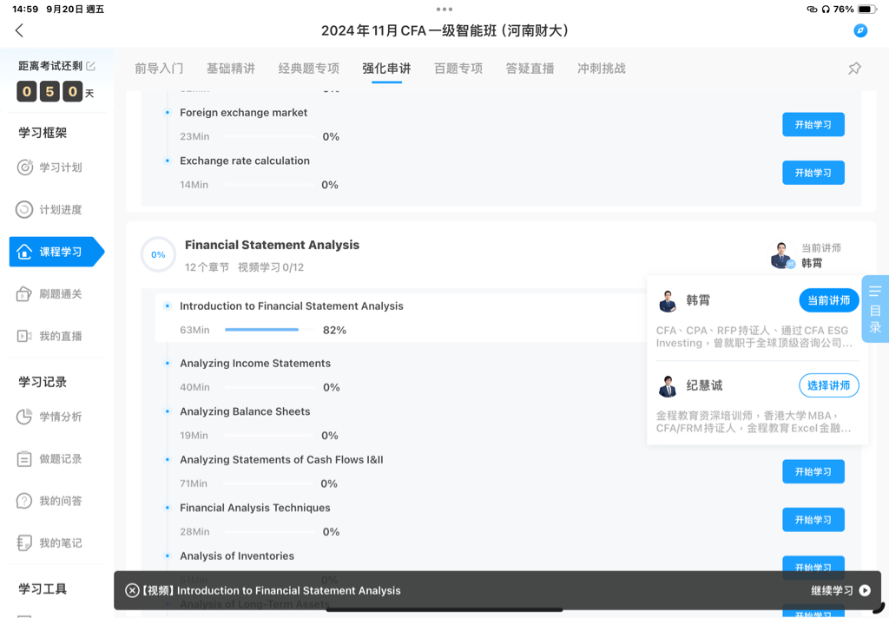The image size is (889, 618).
Task: Switch to the 经典题专项 tab
Action: pos(309,69)
